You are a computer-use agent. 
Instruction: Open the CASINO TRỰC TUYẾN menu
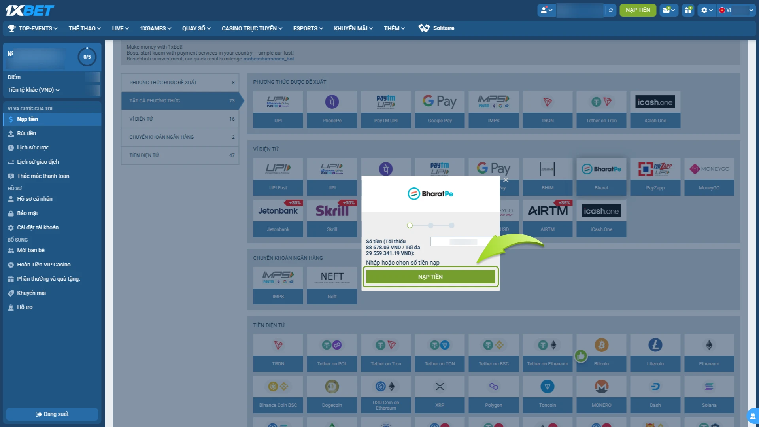click(252, 28)
